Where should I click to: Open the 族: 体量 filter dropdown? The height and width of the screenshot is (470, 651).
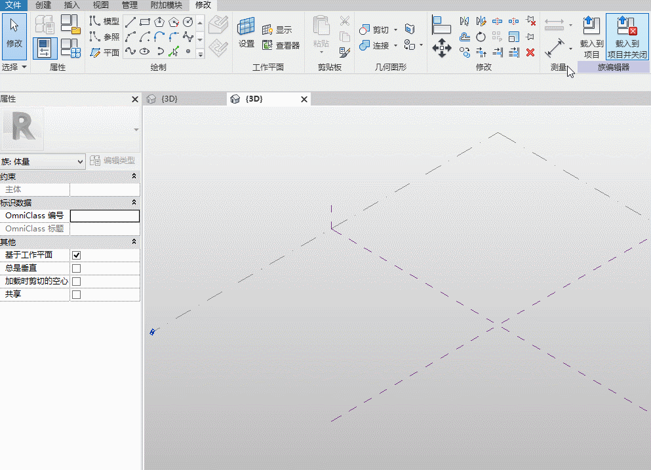[43, 161]
